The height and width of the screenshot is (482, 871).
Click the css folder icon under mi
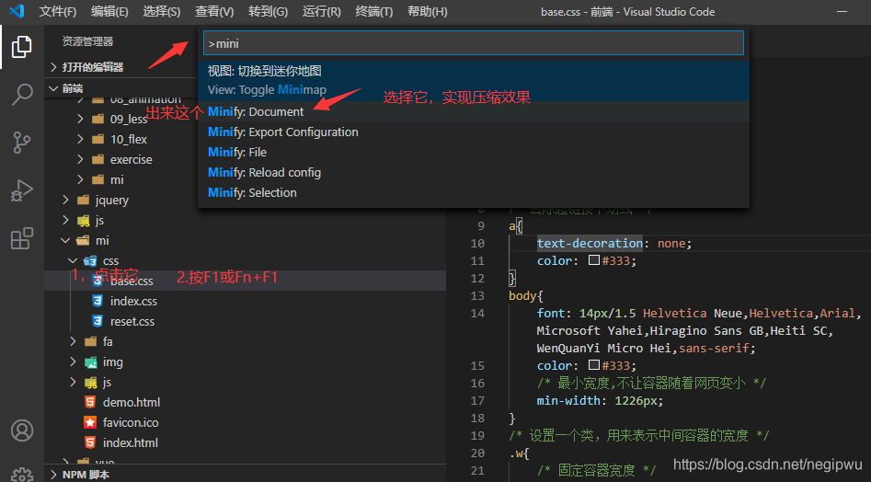coord(90,261)
